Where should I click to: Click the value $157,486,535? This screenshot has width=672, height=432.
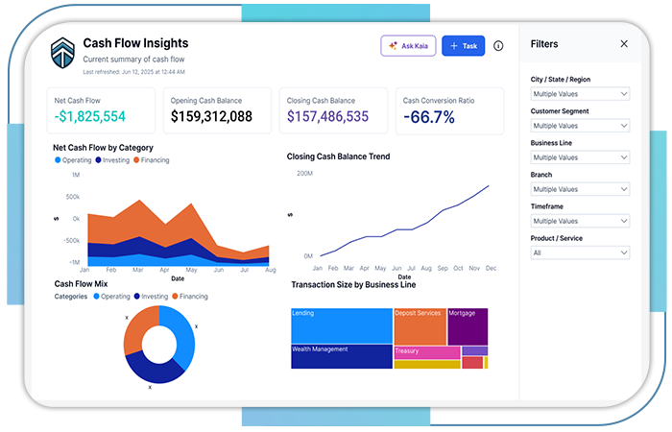point(327,116)
